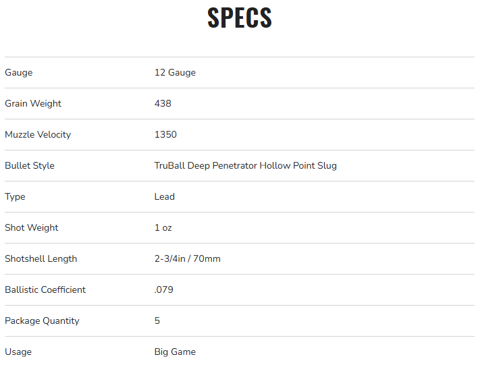
Task: Click the Type label
Action: 15,197
